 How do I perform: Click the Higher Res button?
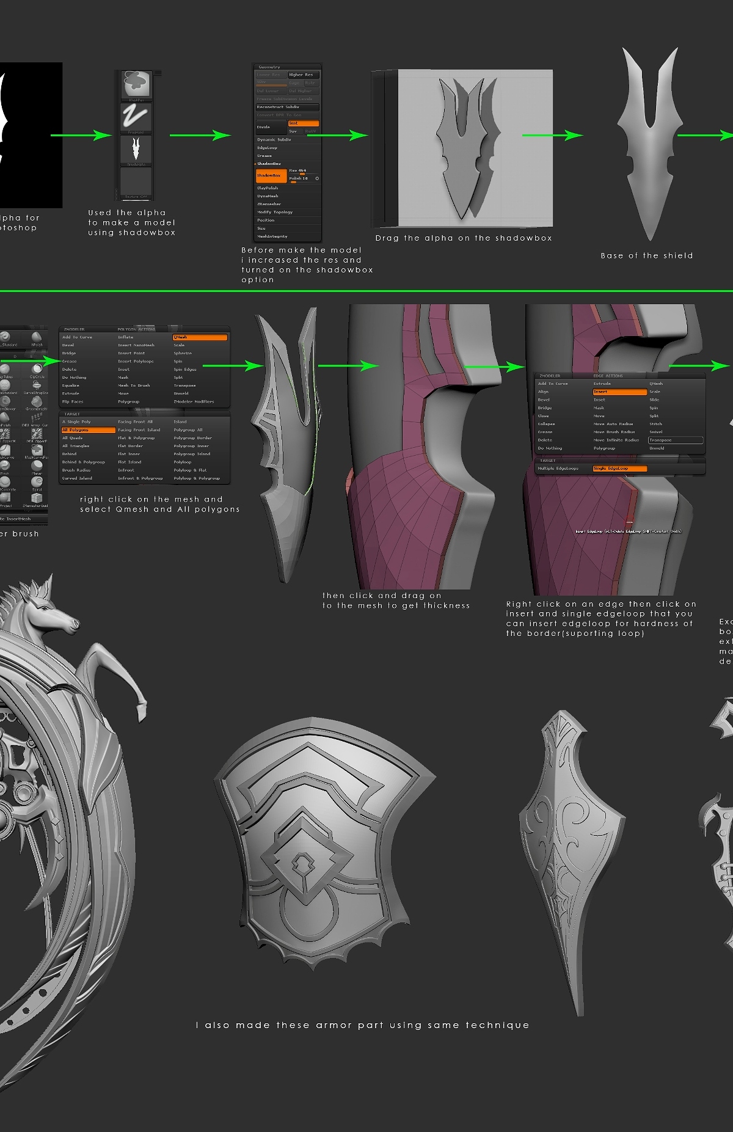pyautogui.click(x=304, y=75)
